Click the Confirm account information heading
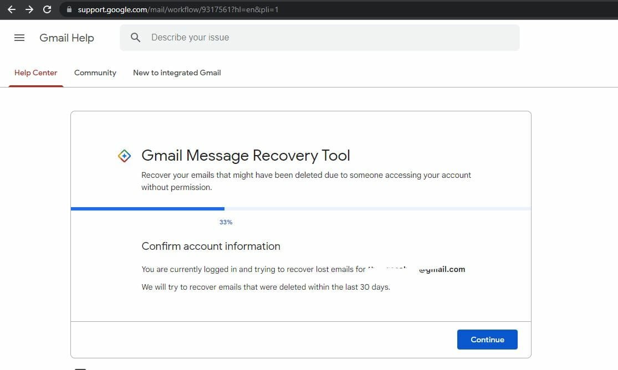The width and height of the screenshot is (618, 370). point(211,246)
